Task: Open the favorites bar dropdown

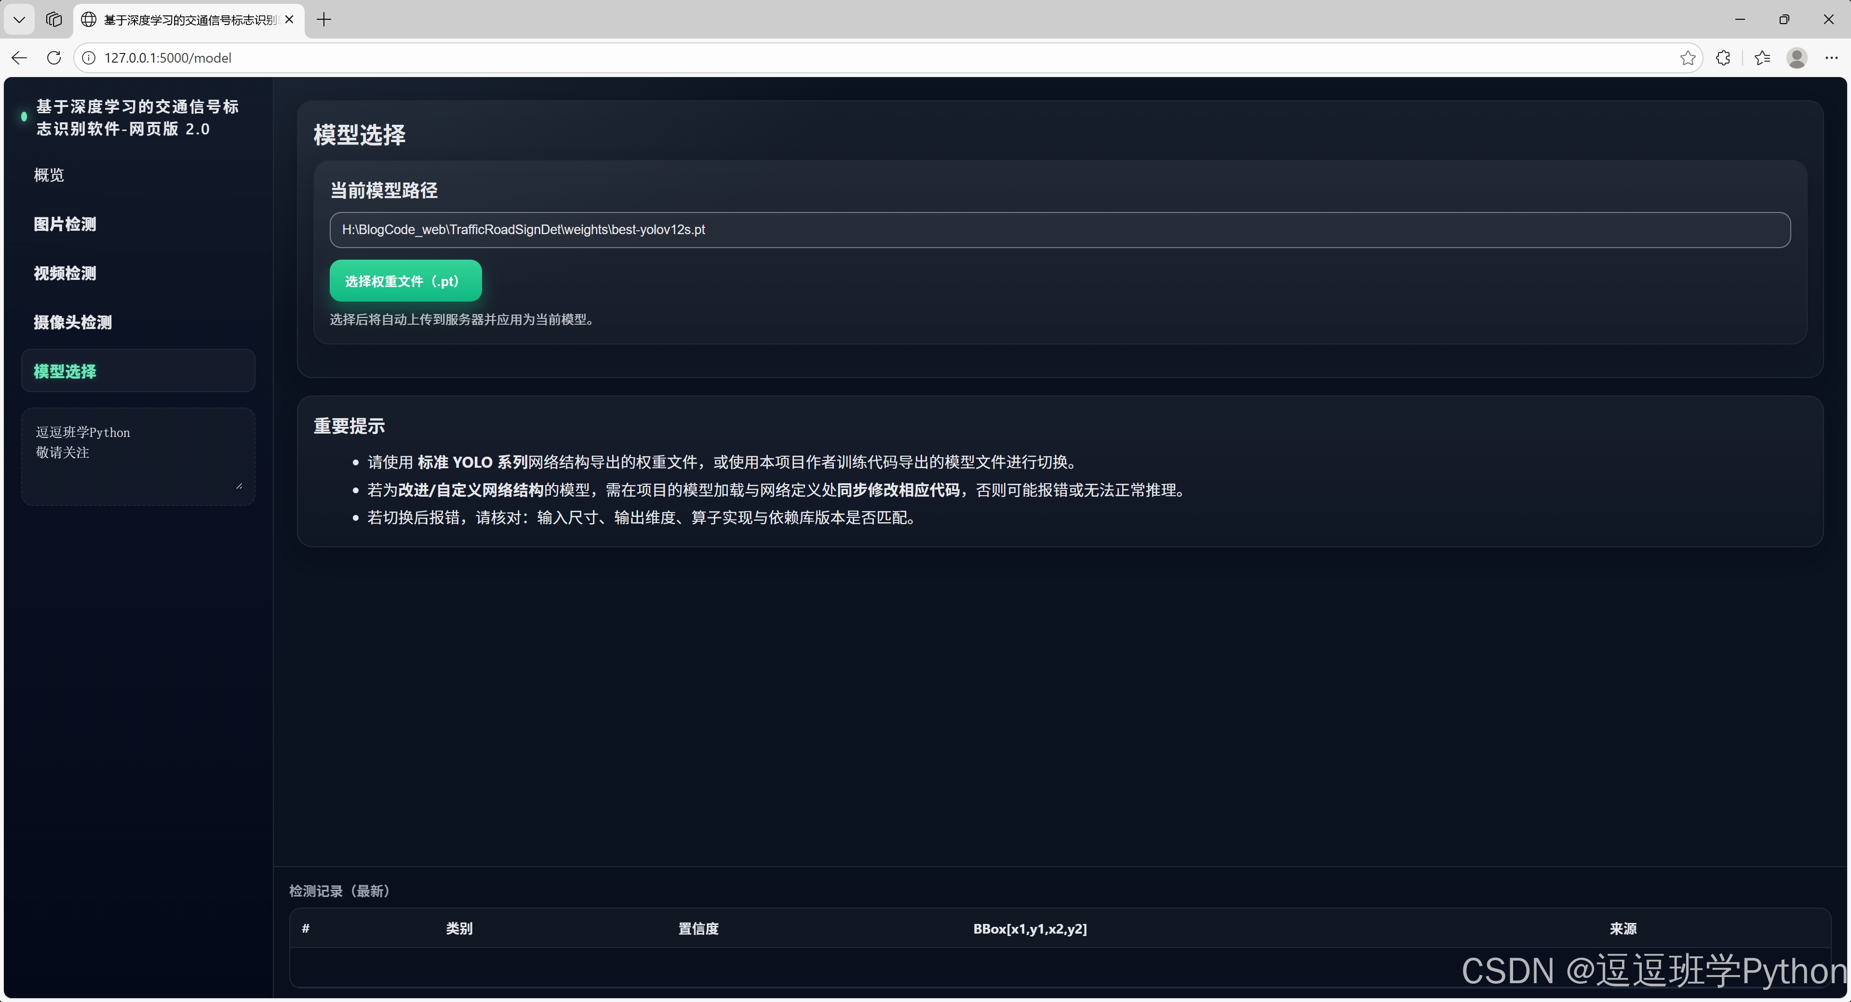Action: pyautogui.click(x=1762, y=58)
